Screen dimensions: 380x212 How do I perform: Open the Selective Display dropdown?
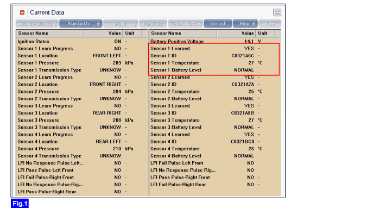[x=37, y=24]
